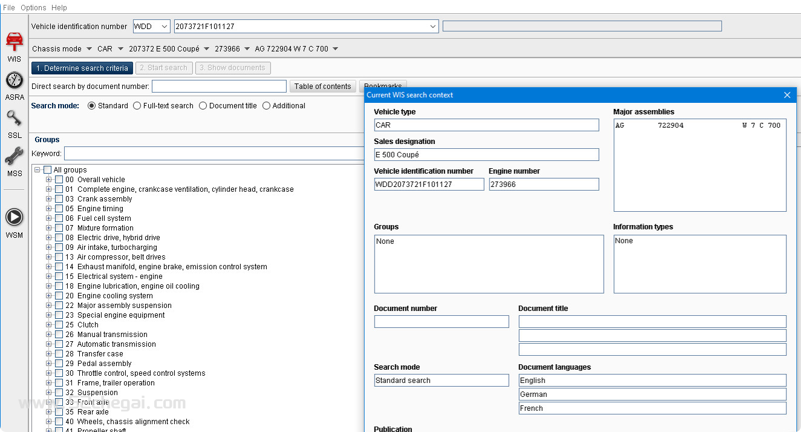
Task: Close the Current WIS search context dialog
Action: pyautogui.click(x=787, y=95)
